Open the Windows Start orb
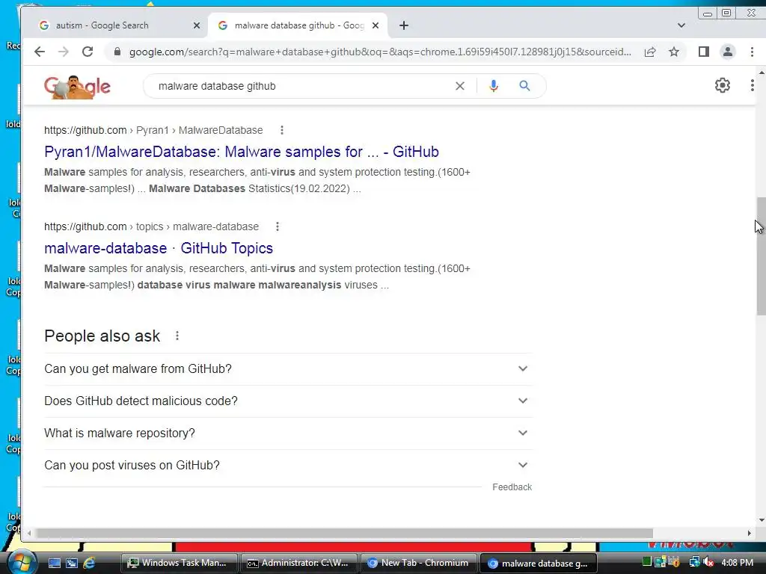Image resolution: width=766 pixels, height=574 pixels. tap(22, 562)
